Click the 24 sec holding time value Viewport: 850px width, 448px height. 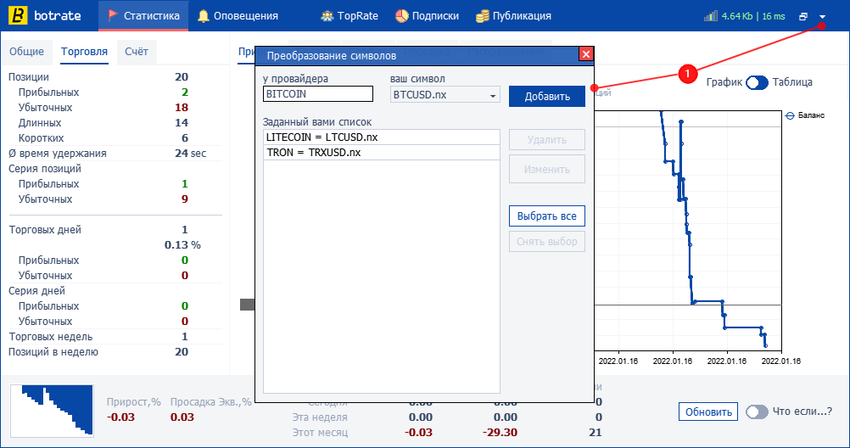(190, 154)
